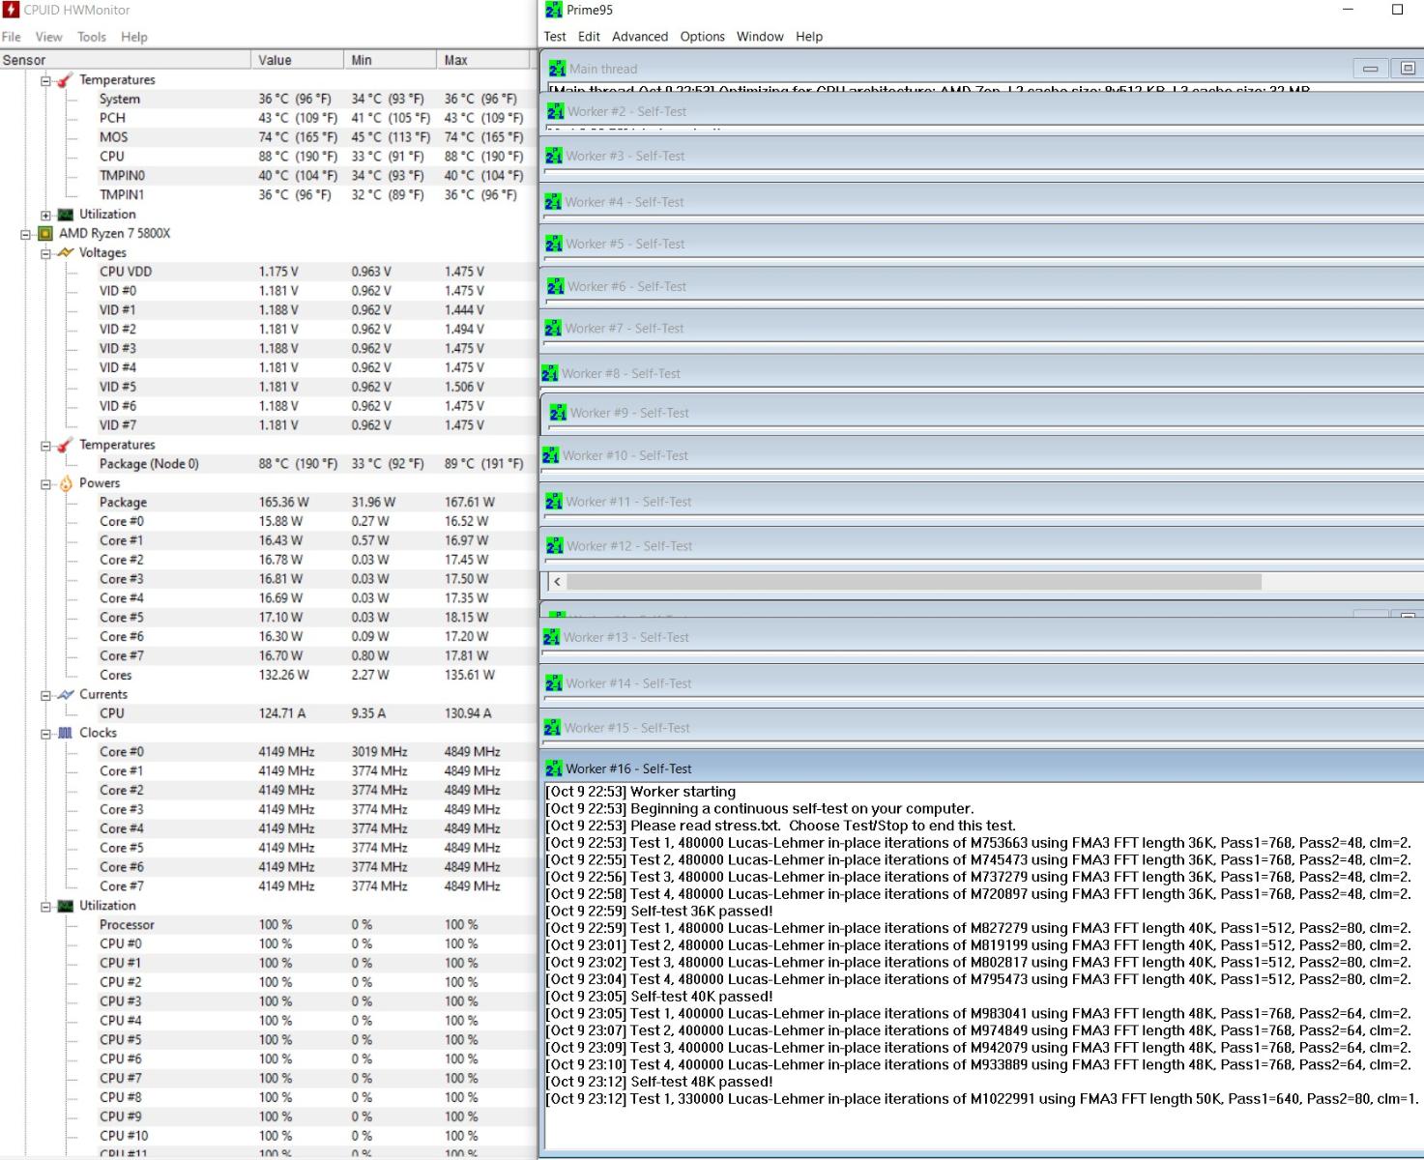Screen dimensions: 1424x1160
Task: Click the Worker #4 window icon
Action: pos(553,202)
